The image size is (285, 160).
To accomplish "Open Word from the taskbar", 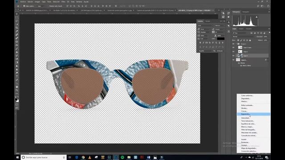I will (x=148, y=157).
